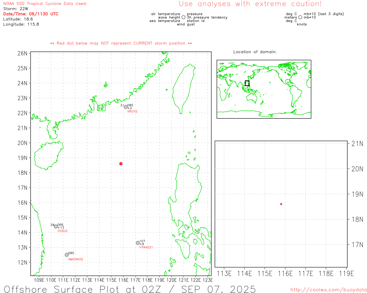Click the OYAU2 station circle marker
The width and height of the screenshot is (367, 293).
56,227
